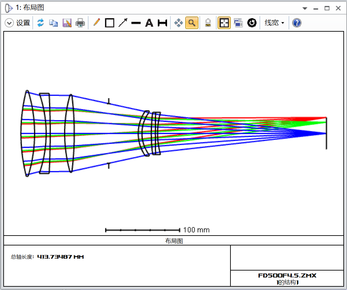347x290 pixels.
Task: Add text with the A tool
Action: 149,23
